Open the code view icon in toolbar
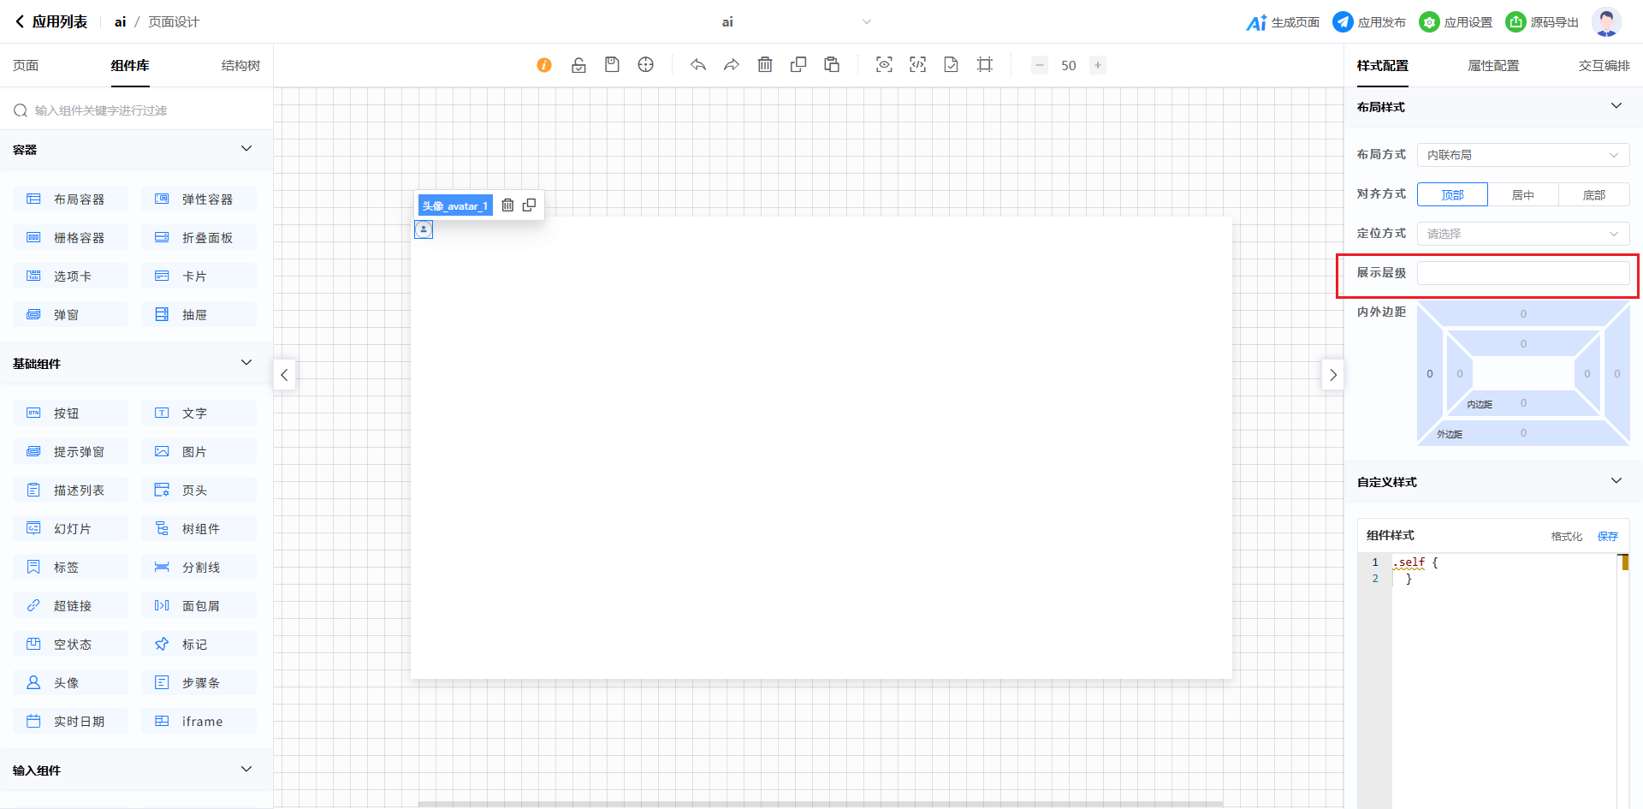This screenshot has height=809, width=1643. [x=917, y=65]
